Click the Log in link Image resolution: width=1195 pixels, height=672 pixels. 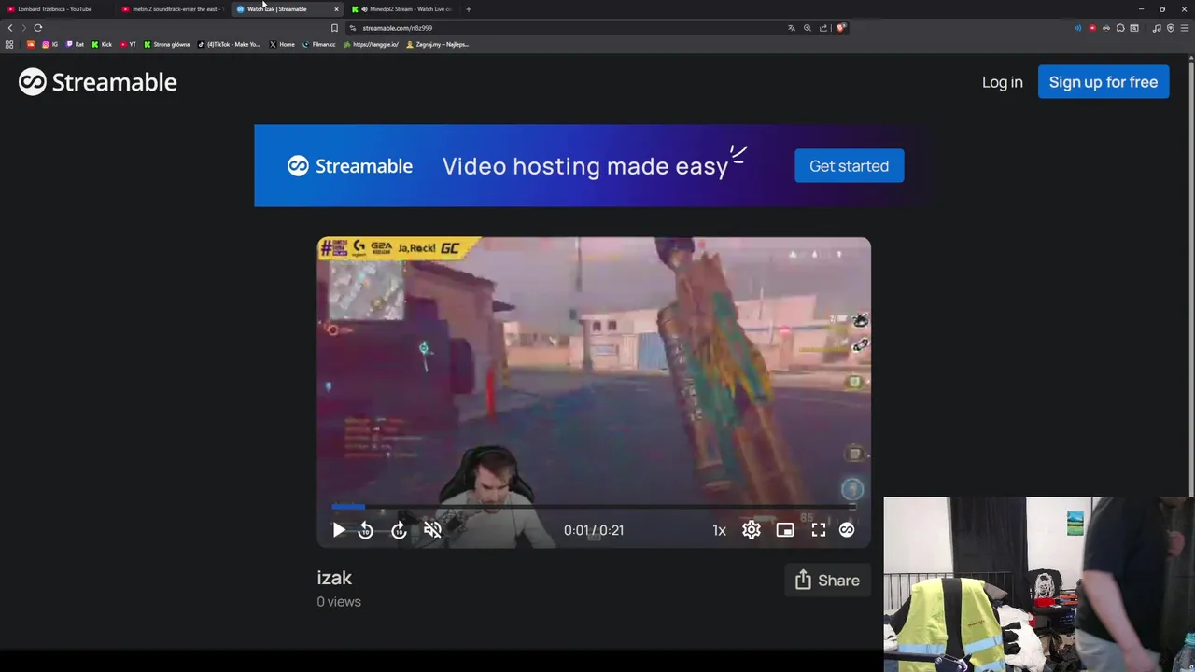pos(1002,82)
